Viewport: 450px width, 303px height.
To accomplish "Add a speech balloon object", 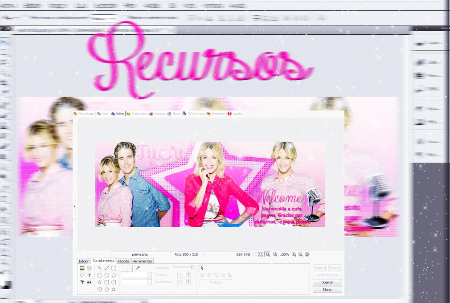I will (82, 275).
